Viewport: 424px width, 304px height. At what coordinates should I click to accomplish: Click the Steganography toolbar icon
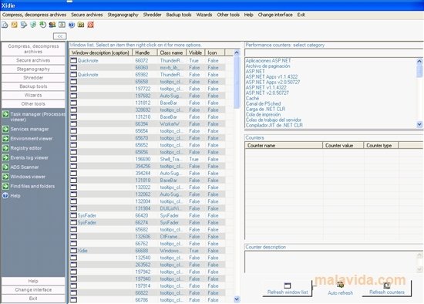24,25
